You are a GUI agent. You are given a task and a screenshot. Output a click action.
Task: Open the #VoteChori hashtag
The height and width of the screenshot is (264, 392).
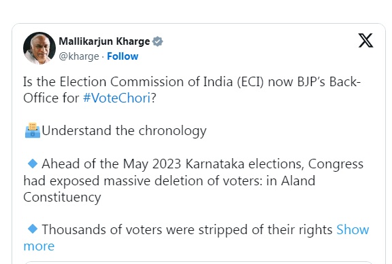click(x=117, y=98)
